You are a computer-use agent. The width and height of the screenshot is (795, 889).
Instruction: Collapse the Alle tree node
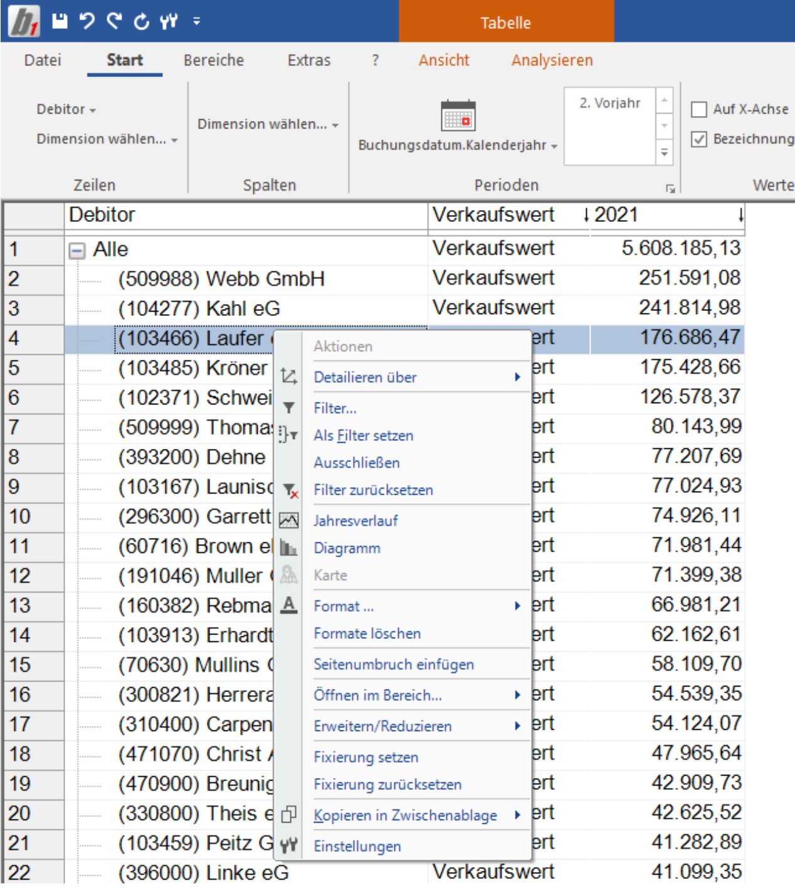point(77,251)
